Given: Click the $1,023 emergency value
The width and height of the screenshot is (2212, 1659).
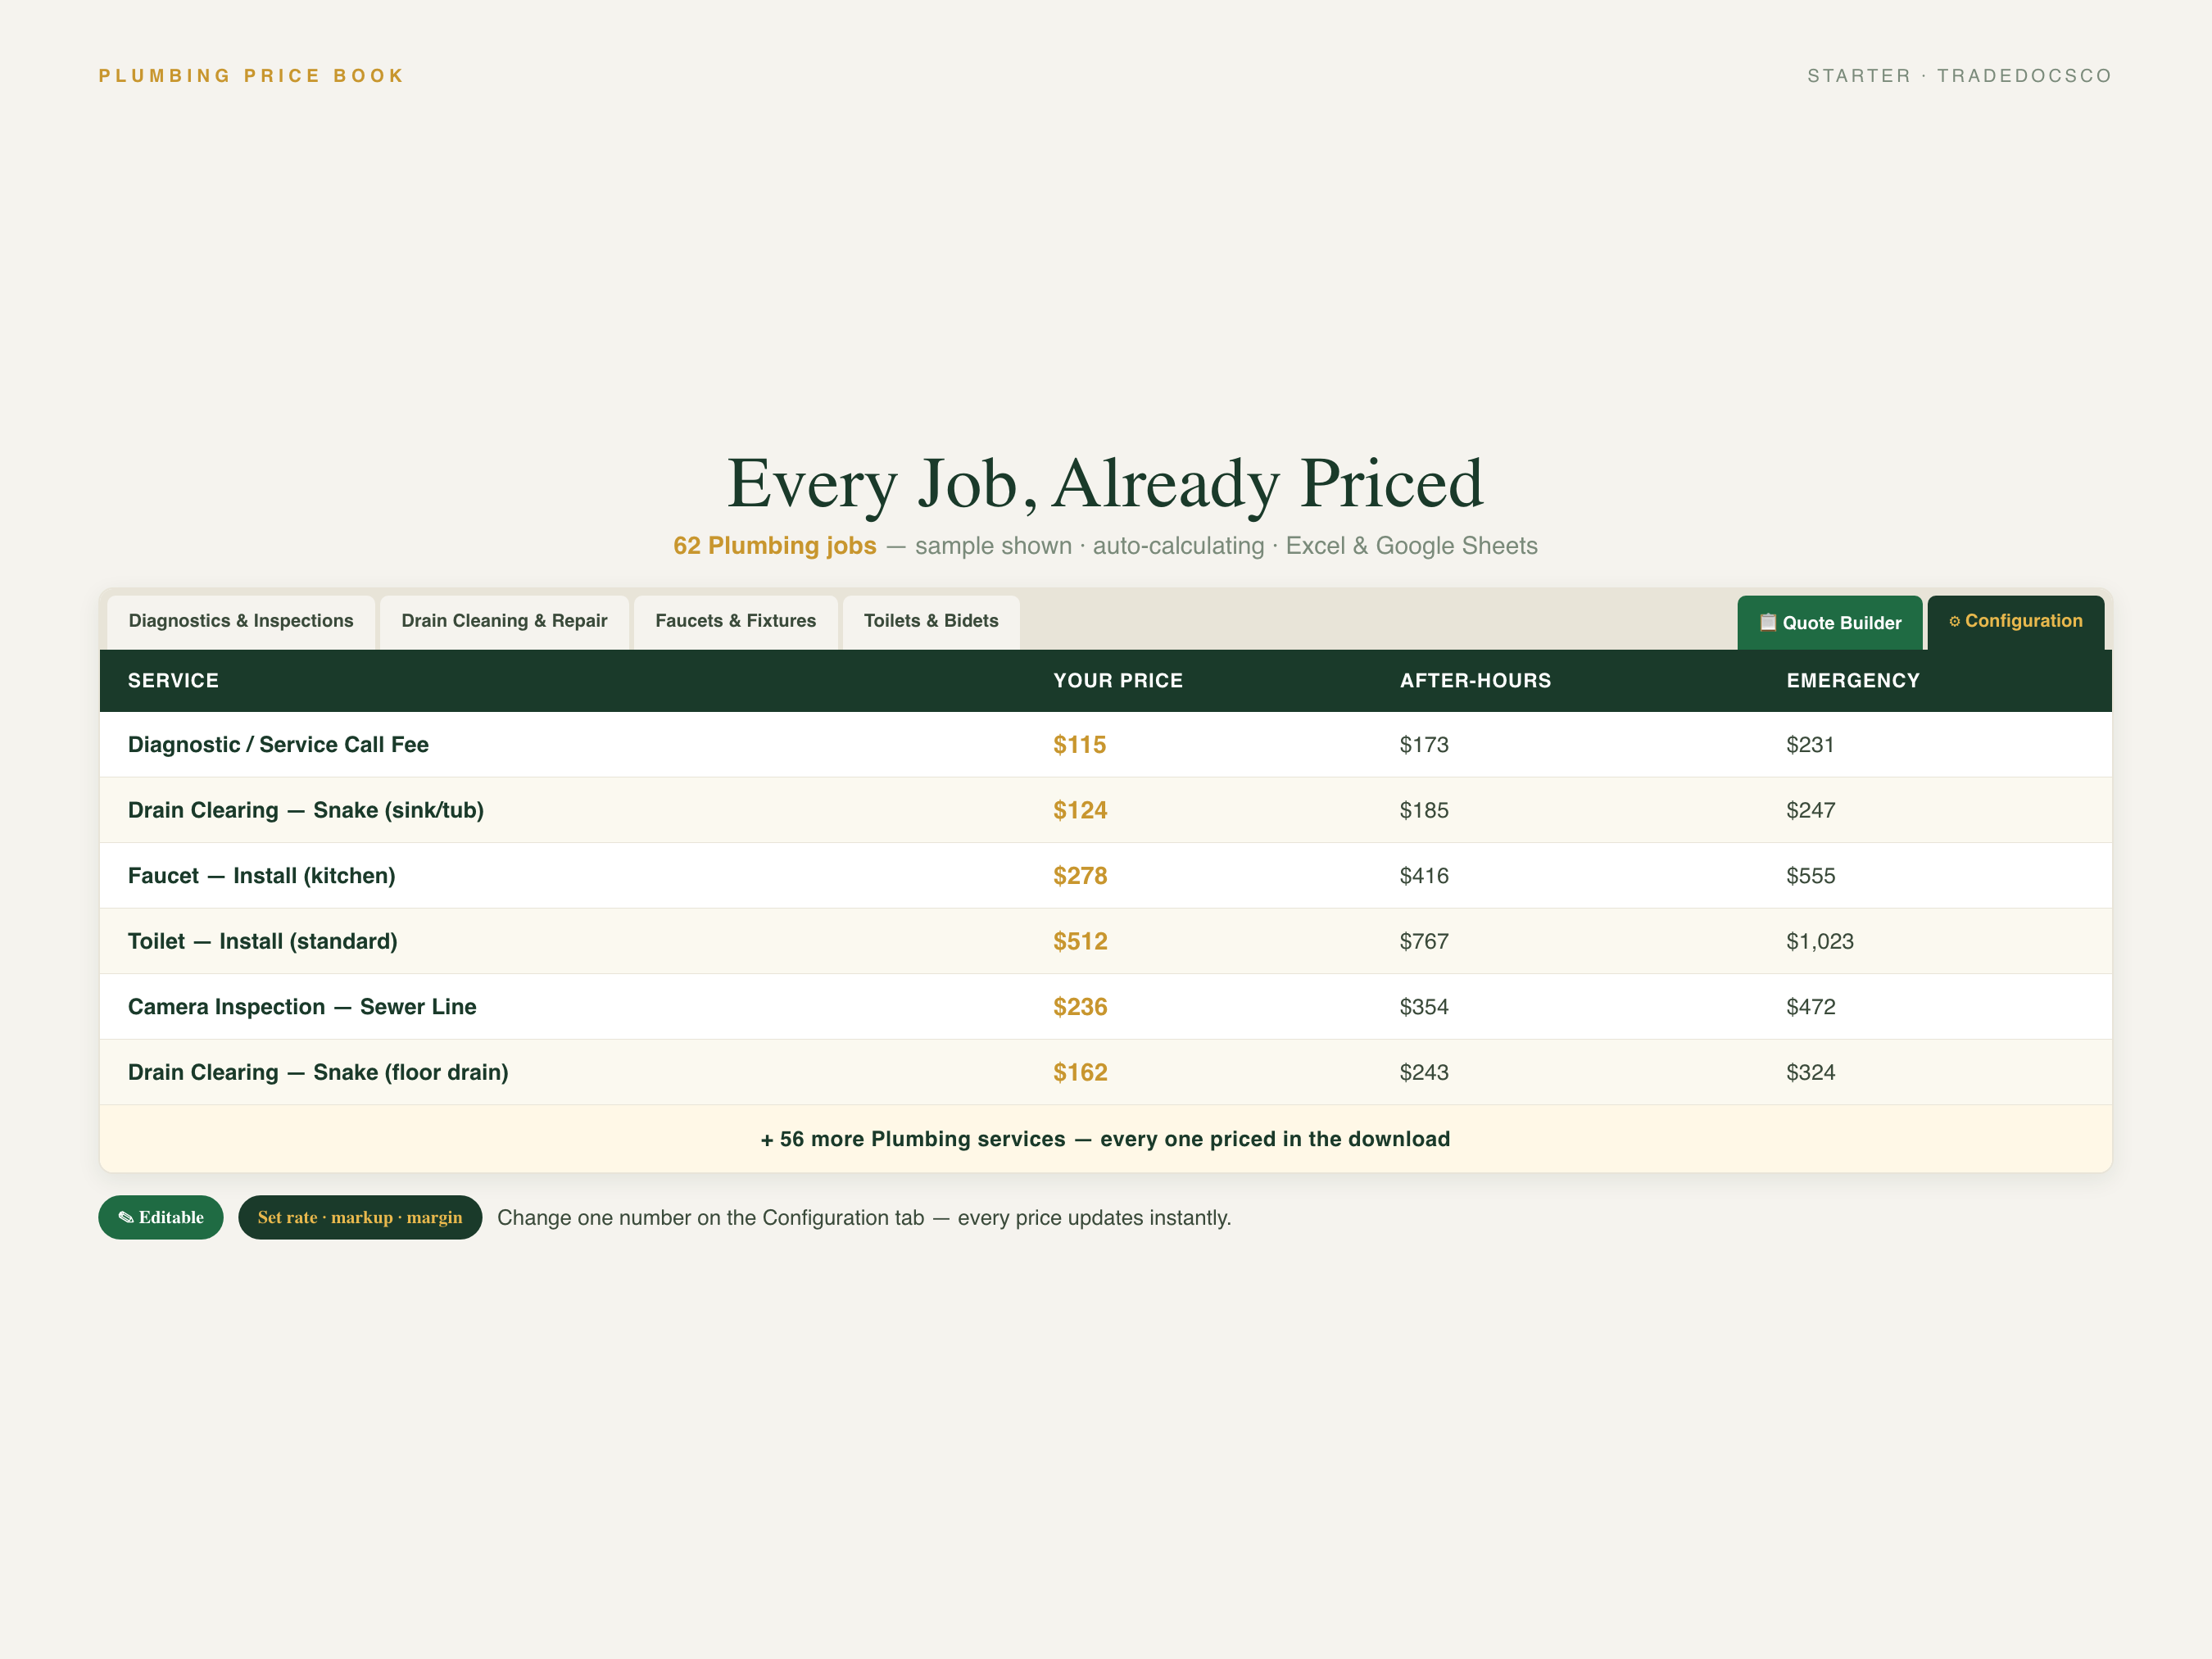Looking at the screenshot, I should 1820,941.
